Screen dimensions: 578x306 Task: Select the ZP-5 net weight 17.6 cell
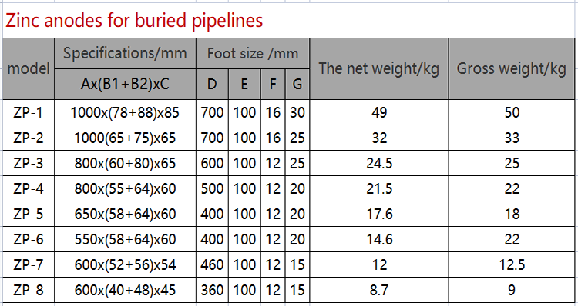[x=379, y=214]
